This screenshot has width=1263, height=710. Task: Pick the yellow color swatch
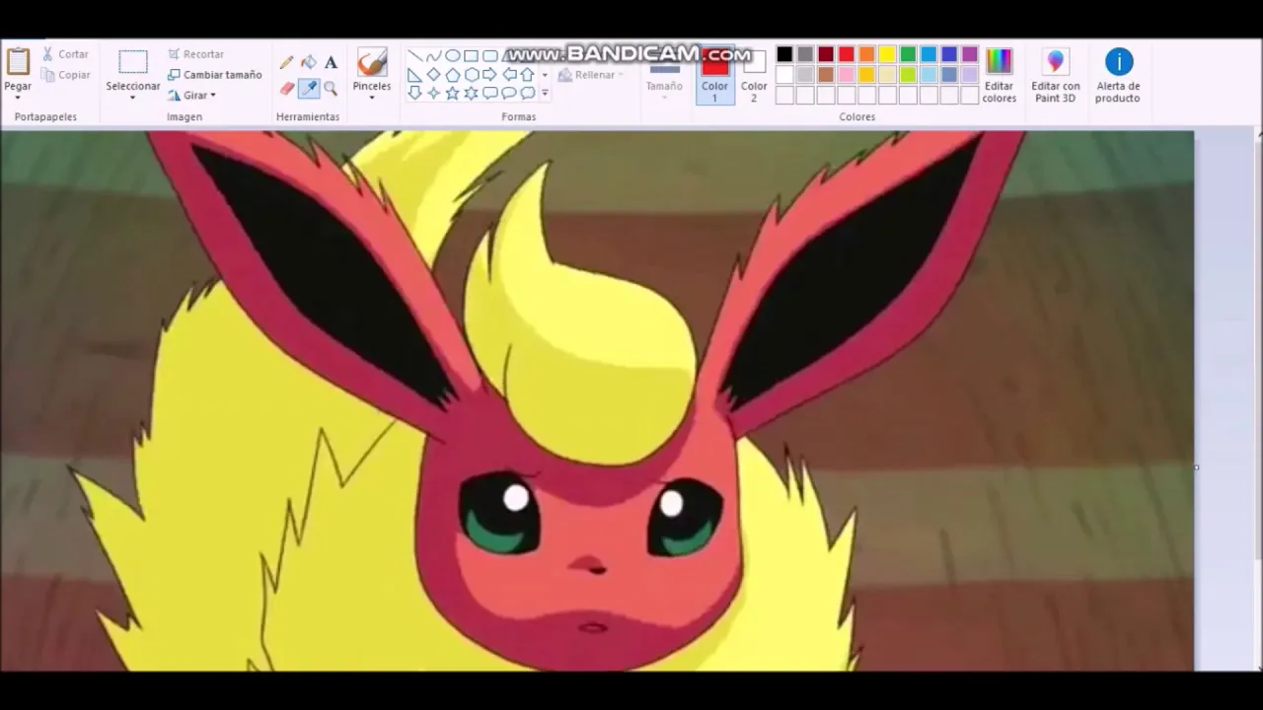tap(887, 54)
